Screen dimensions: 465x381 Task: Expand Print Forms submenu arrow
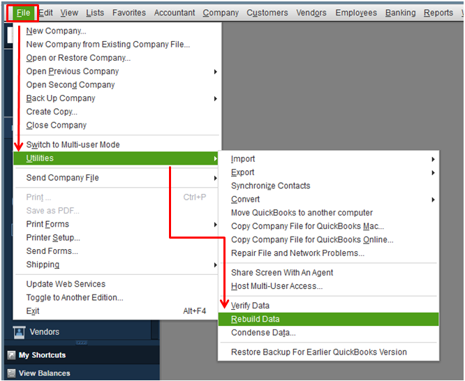(216, 225)
